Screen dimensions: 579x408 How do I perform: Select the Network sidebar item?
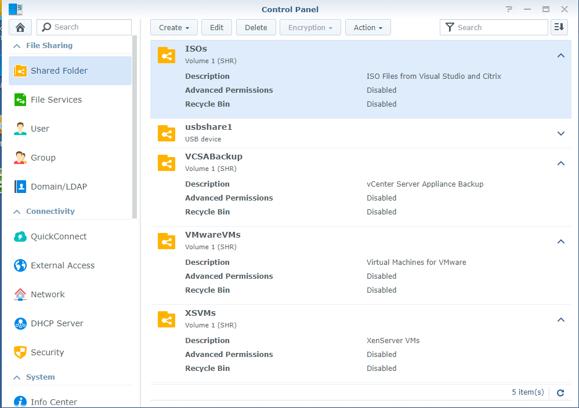tap(48, 294)
